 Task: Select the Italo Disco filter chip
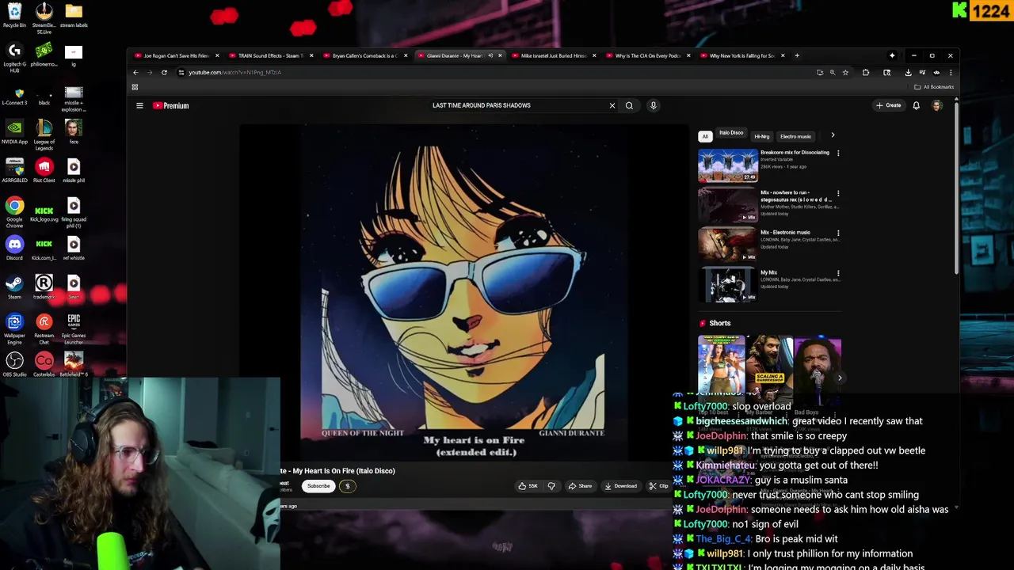tap(731, 133)
